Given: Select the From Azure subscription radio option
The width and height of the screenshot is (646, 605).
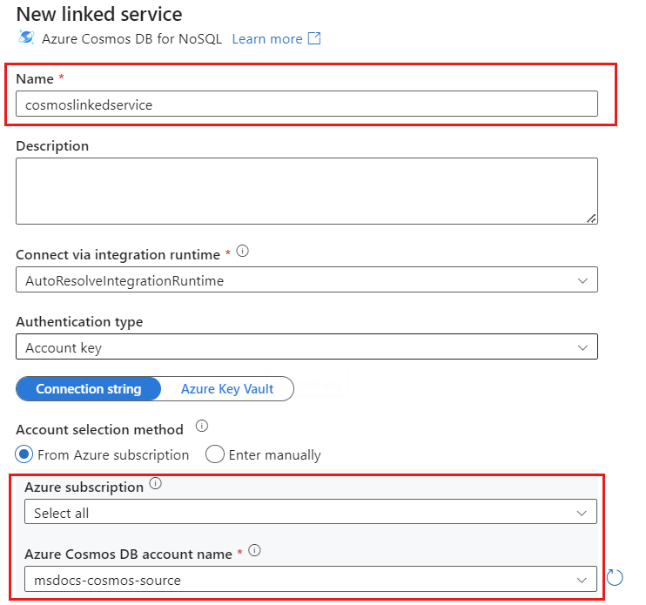Looking at the screenshot, I should point(24,454).
